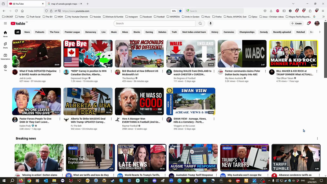Open the Windows Start button
327x184 pixels.
[4, 181]
